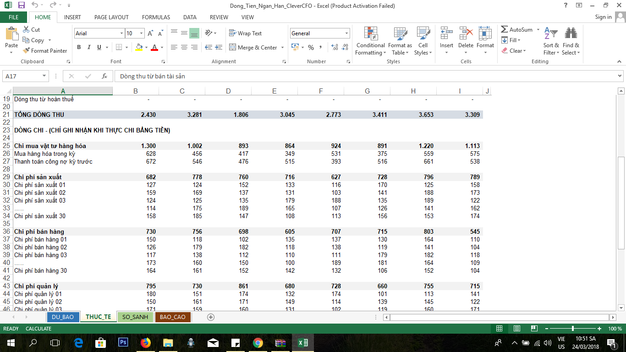Toggle Italic text formatting
626x352 pixels.
click(89, 47)
